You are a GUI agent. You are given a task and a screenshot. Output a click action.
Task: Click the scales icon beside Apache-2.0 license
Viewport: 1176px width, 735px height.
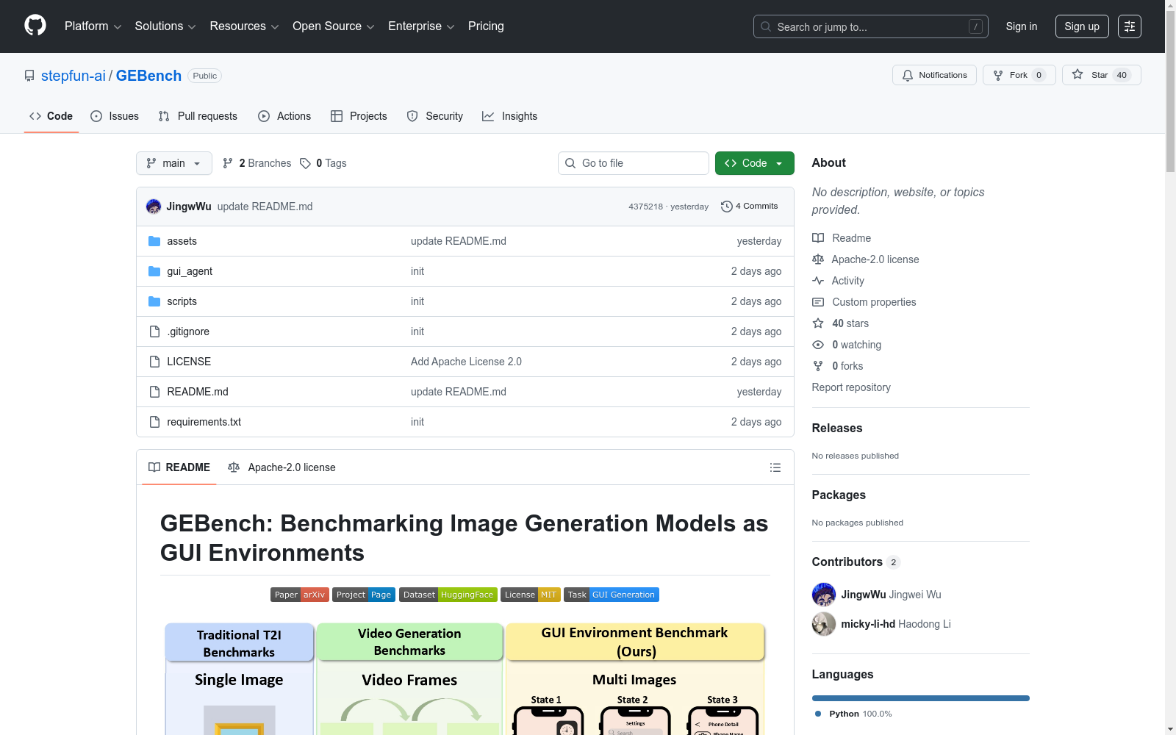point(818,259)
